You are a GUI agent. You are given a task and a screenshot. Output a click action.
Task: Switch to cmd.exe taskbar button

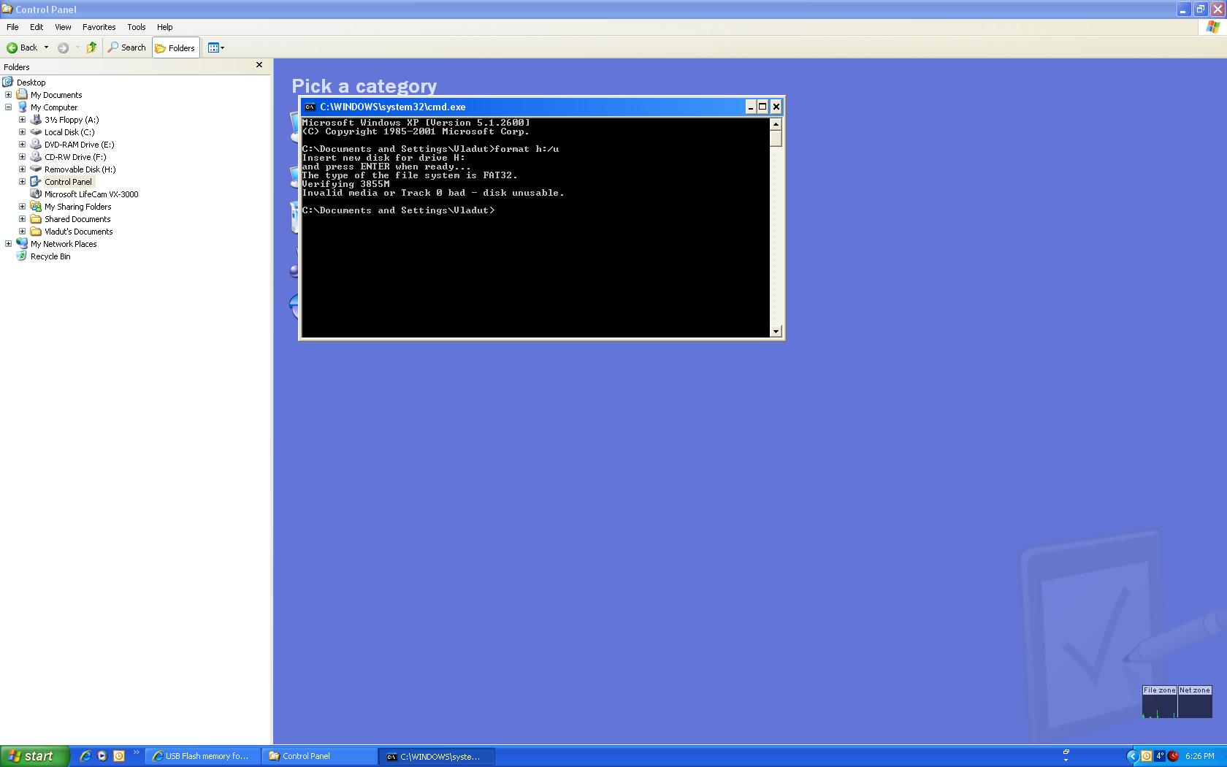tap(437, 756)
